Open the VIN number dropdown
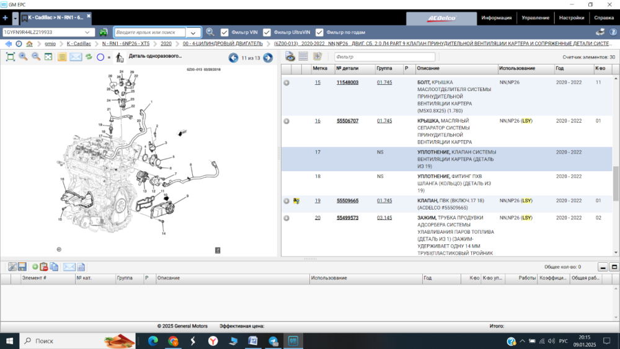 tap(91, 32)
